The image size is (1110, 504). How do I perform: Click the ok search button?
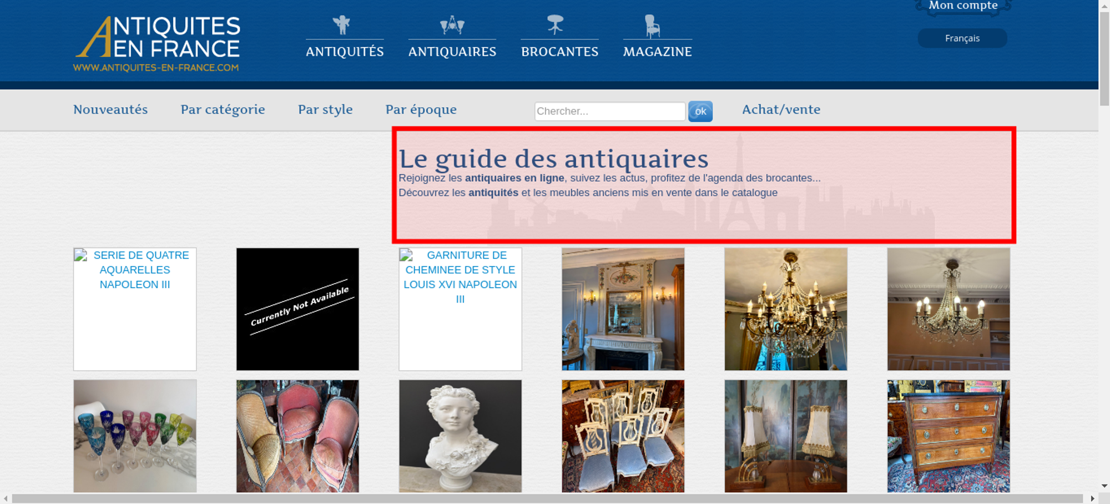(x=700, y=112)
